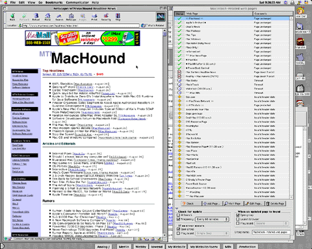
Task: Click the error icon beside Mac Surfer's Headline News
Action: click(x=179, y=72)
